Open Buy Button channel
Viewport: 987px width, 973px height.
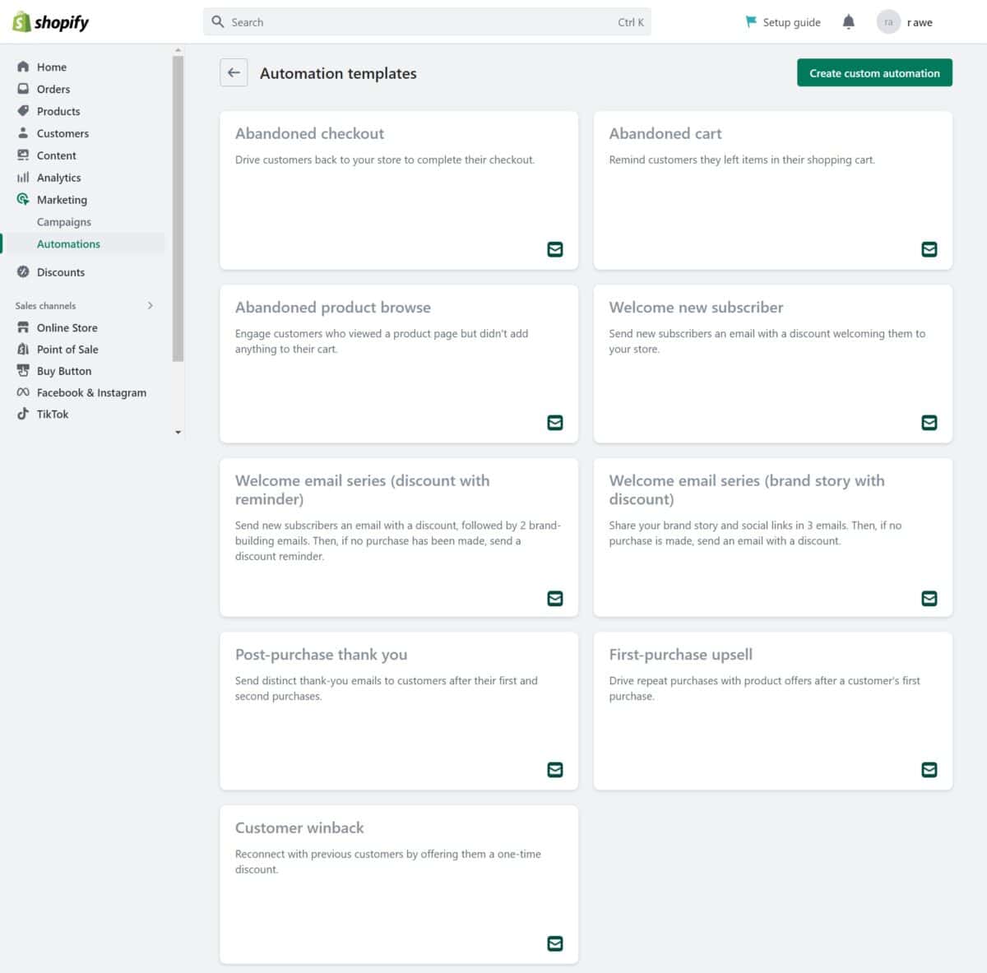click(64, 371)
